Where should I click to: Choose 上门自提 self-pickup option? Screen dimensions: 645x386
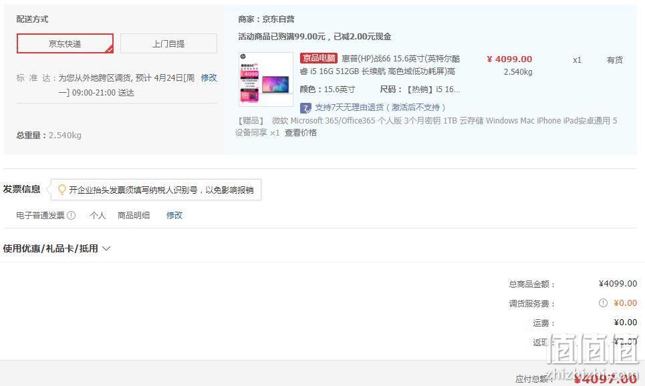click(x=168, y=43)
